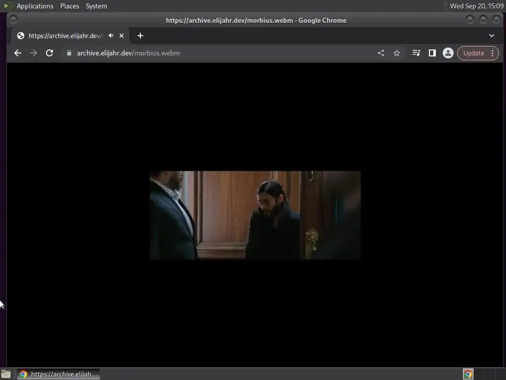
Task: Click the desktop logo icon beside Applications
Action: [8, 6]
